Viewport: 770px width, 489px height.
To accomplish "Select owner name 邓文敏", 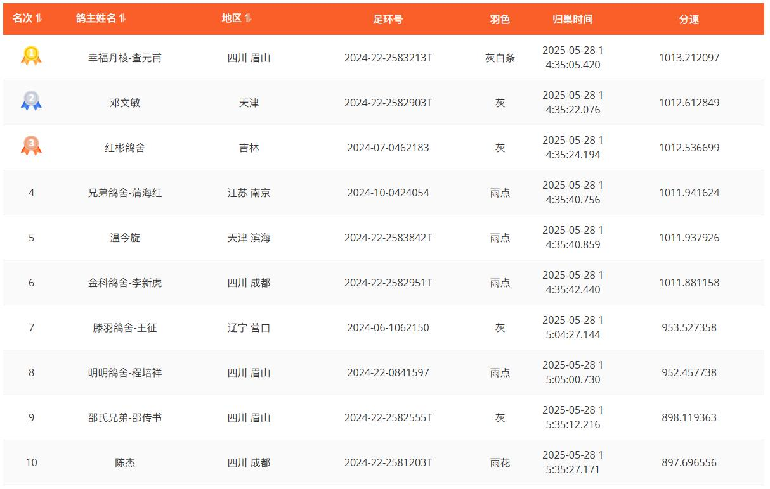I will coord(125,103).
